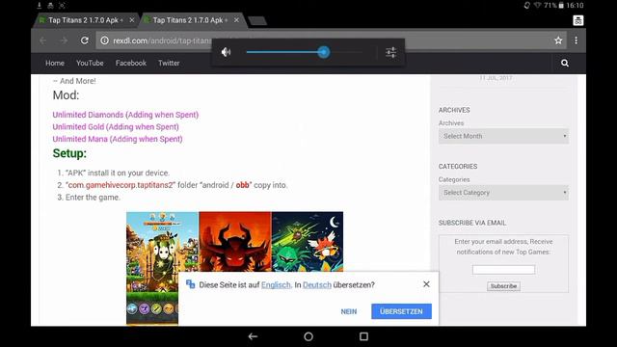Mute volume via the speaker icon

coord(226,52)
